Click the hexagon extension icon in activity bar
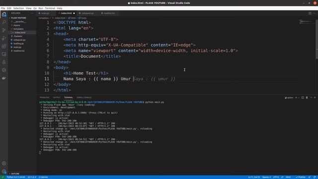The image size is (318, 179). coord(4,70)
